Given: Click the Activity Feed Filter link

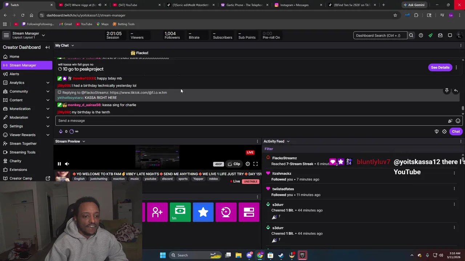Looking at the screenshot, I should click(x=269, y=149).
